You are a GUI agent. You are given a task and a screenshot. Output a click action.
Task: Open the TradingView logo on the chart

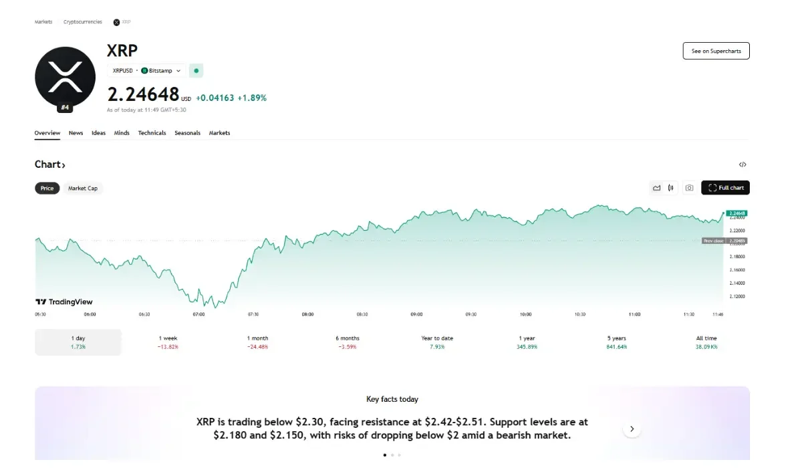tap(63, 302)
